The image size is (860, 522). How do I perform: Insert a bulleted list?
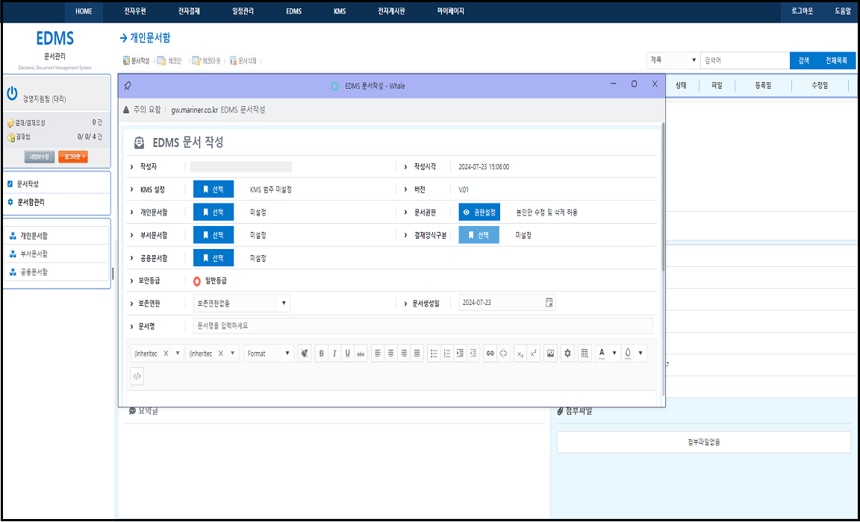pyautogui.click(x=434, y=353)
